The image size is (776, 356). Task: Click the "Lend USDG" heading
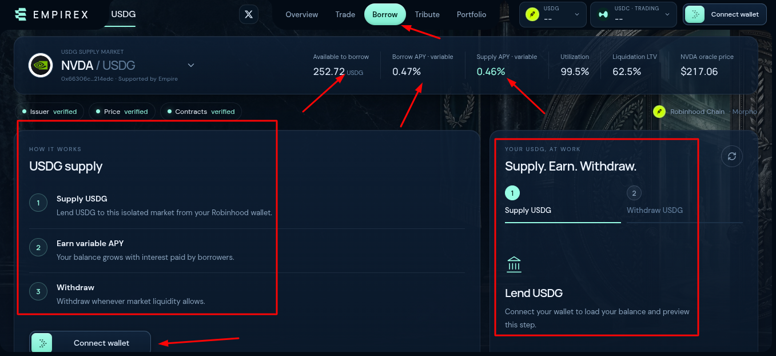coord(534,293)
